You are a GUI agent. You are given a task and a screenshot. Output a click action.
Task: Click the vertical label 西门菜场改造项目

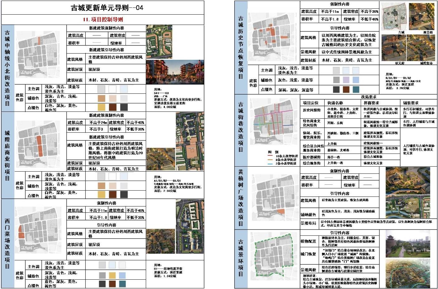(7, 244)
